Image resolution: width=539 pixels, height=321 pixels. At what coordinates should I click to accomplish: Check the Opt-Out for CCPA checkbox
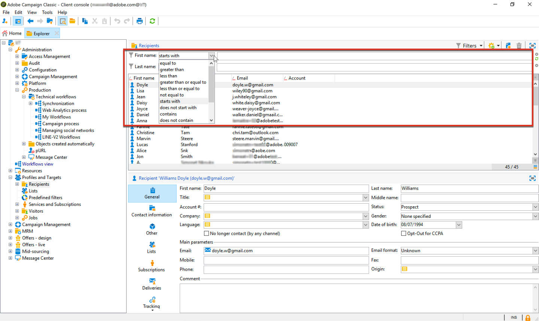click(x=404, y=234)
